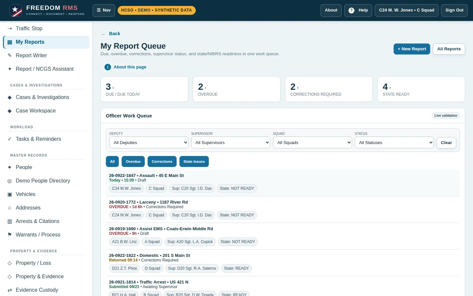The image size is (473, 296).
Task: Click the Tasks & Reminders checkmark icon
Action: point(10,139)
